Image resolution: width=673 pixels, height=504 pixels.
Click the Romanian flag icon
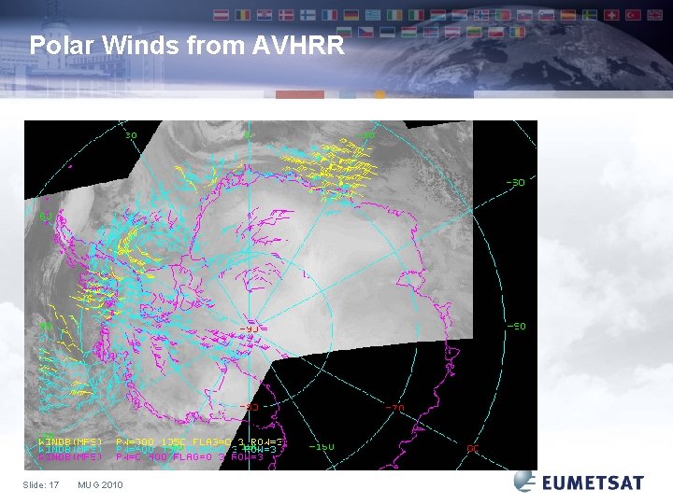(x=518, y=32)
